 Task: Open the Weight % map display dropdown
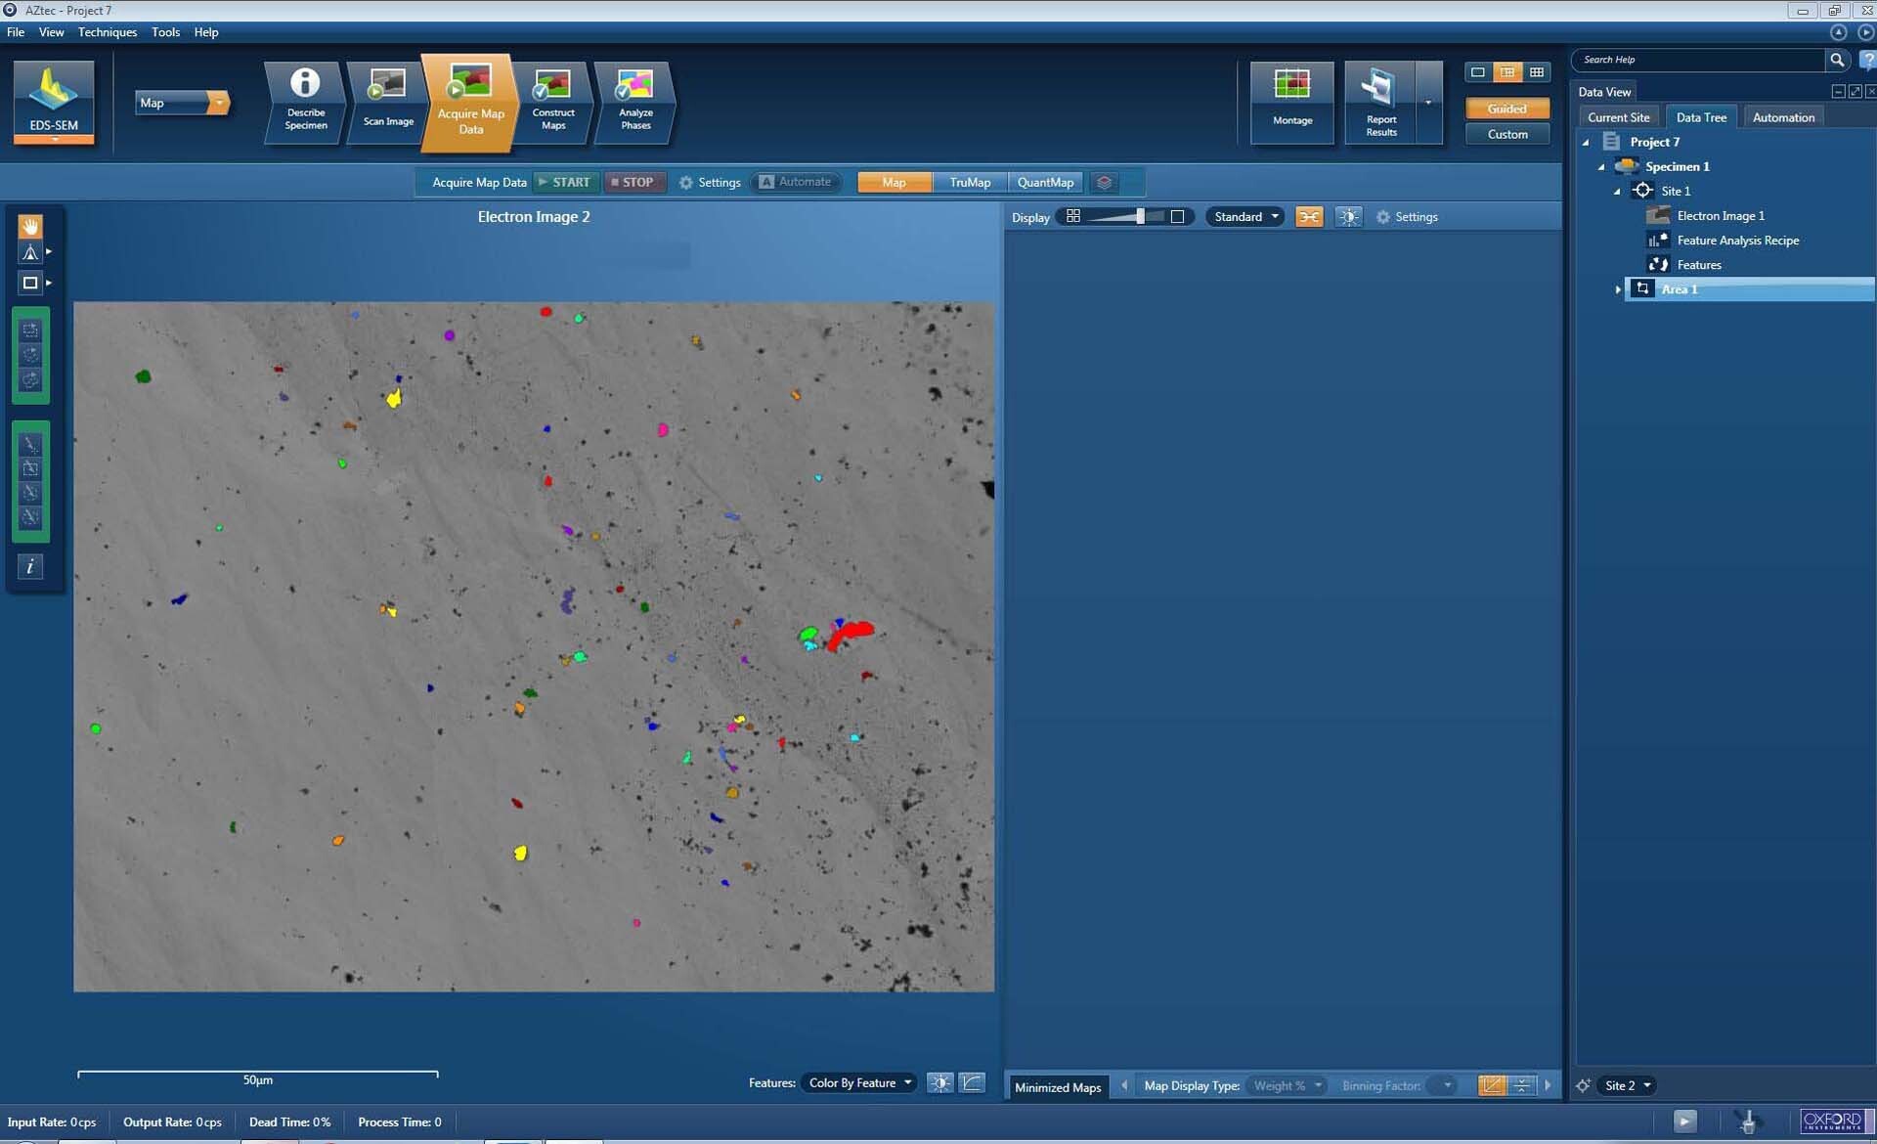[x=1287, y=1085]
